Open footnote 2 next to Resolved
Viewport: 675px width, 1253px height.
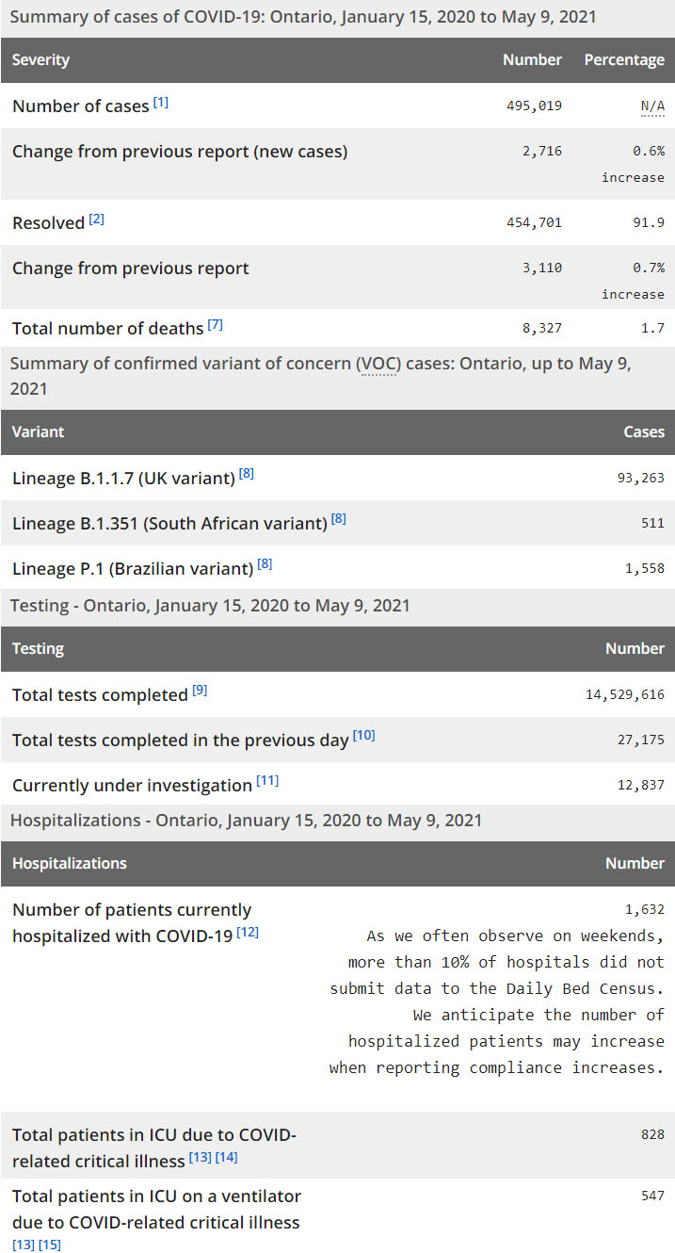pos(97,220)
